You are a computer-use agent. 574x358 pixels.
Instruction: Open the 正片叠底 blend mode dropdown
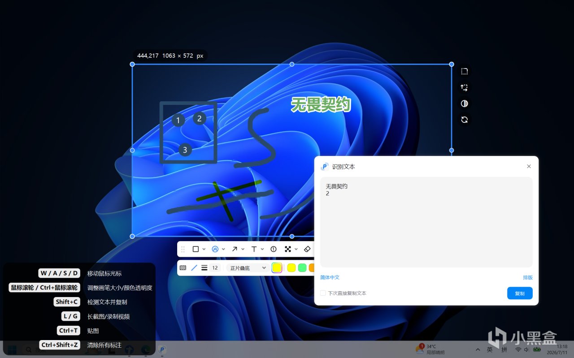point(248,268)
